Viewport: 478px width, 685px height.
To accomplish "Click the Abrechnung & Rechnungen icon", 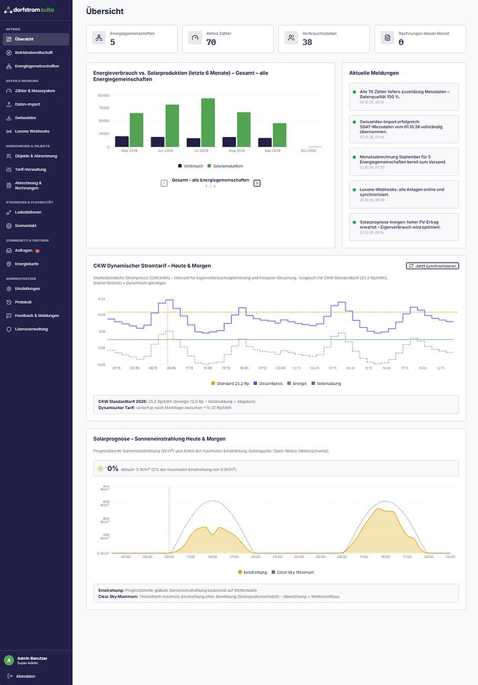I will (9, 185).
